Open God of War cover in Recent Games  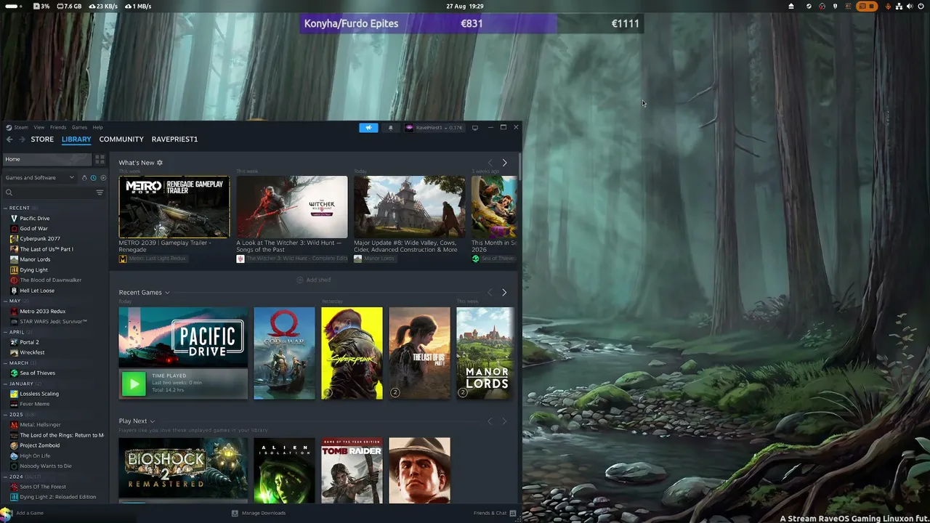pyautogui.click(x=284, y=353)
